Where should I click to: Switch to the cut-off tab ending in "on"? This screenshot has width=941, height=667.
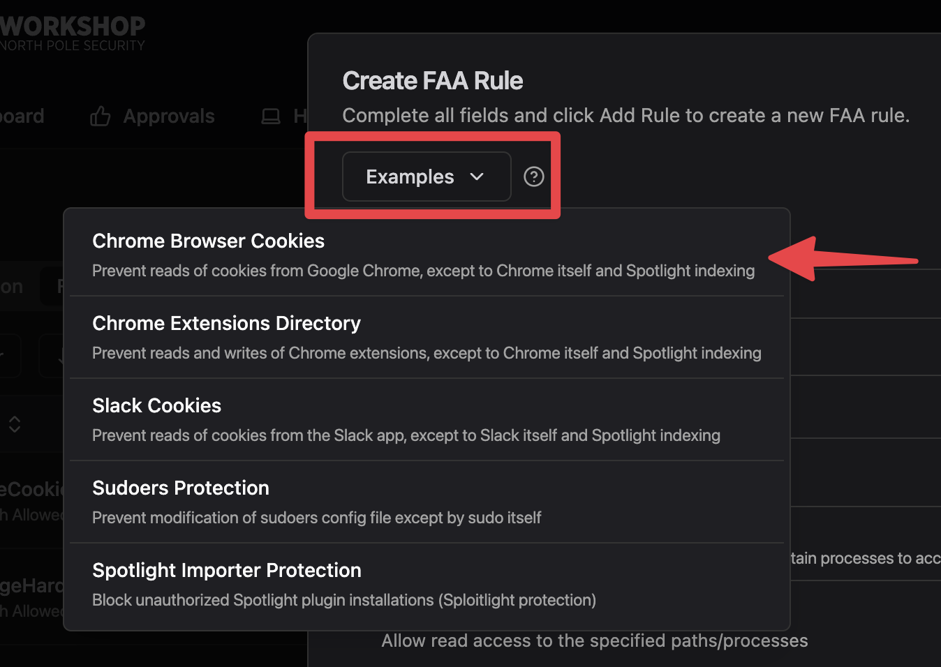(12, 287)
